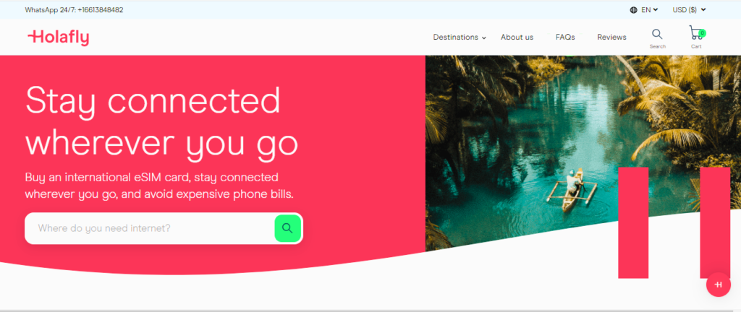
Task: Click the 'Cart' text label
Action: (x=696, y=46)
